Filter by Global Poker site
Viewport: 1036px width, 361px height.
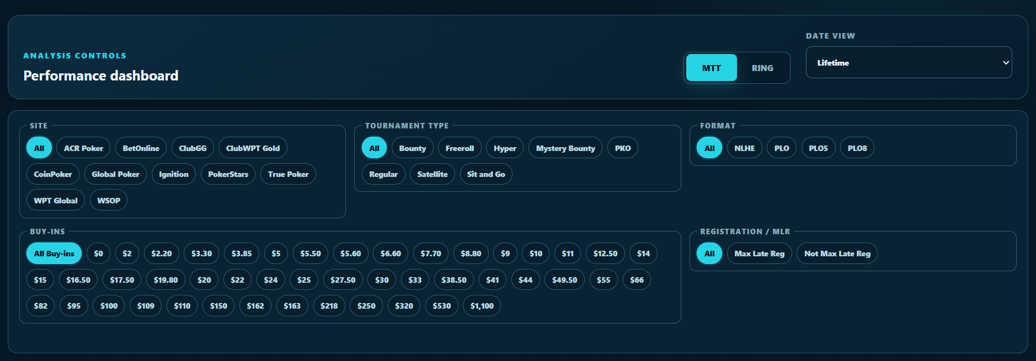click(115, 174)
